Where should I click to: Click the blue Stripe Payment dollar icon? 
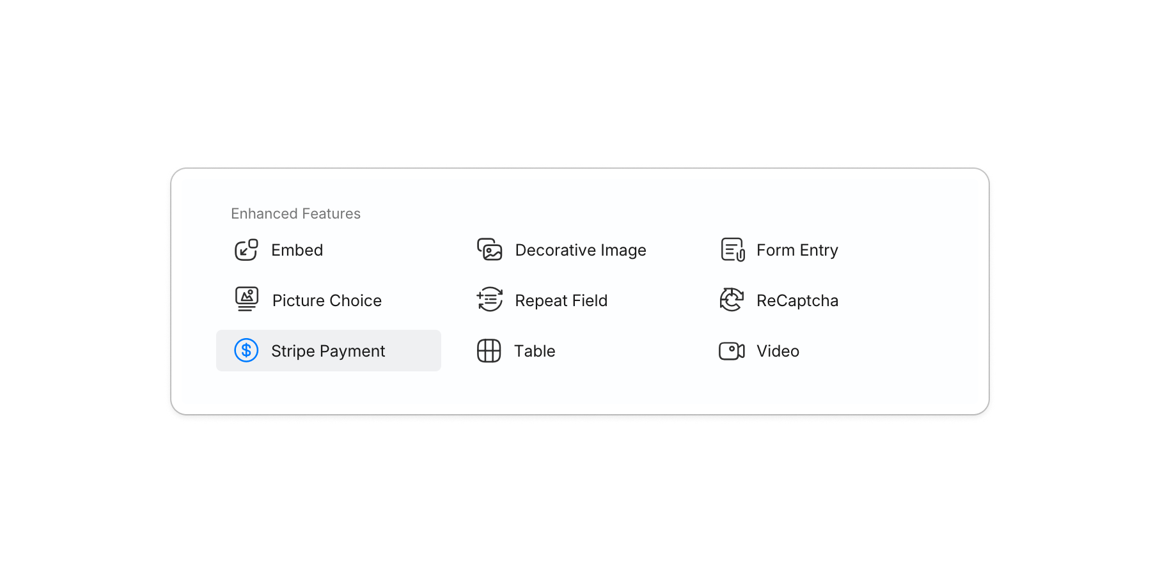tap(246, 350)
